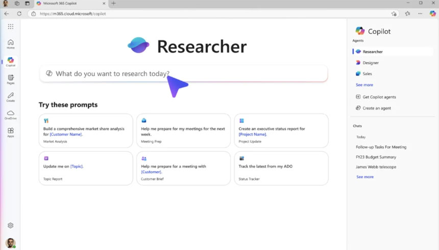Open Follow-up Tasks For Meeting chat
This screenshot has width=439, height=250.
pos(381,147)
